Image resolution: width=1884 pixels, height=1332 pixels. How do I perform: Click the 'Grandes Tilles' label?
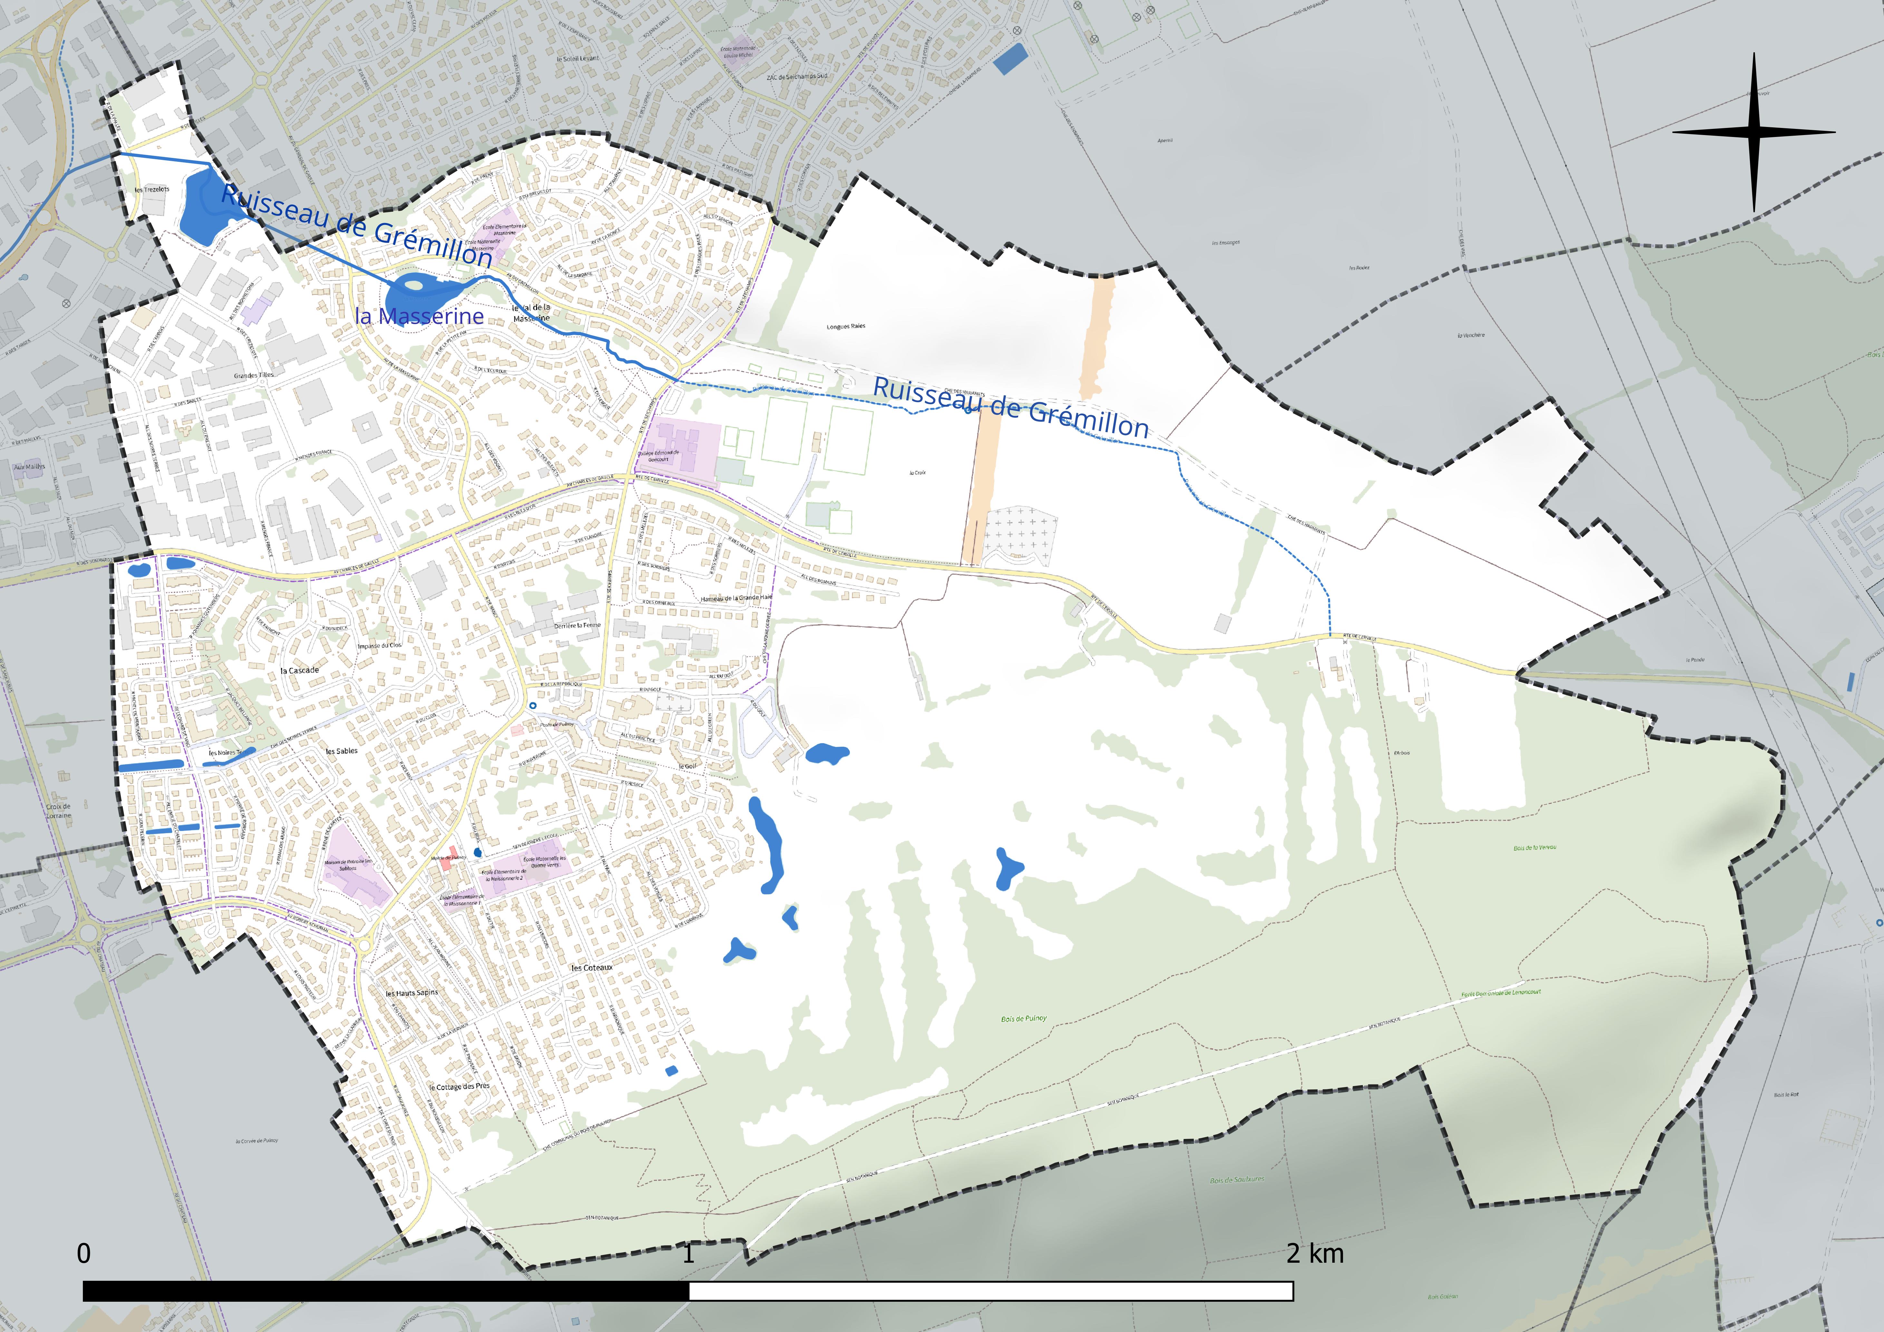[x=254, y=376]
